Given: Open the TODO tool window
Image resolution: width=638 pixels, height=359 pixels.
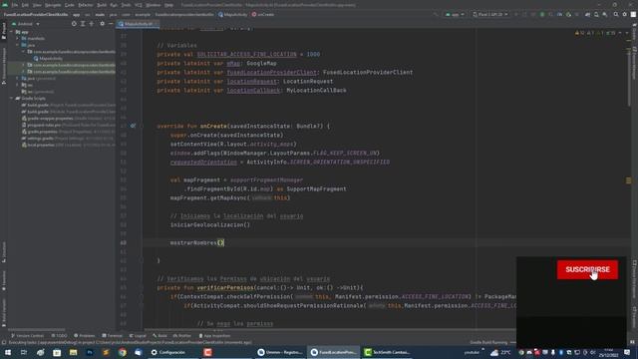Looking at the screenshot, I should coord(60,336).
